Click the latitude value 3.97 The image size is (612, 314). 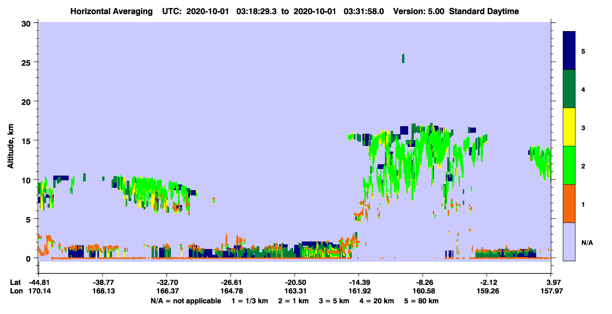coord(552,282)
